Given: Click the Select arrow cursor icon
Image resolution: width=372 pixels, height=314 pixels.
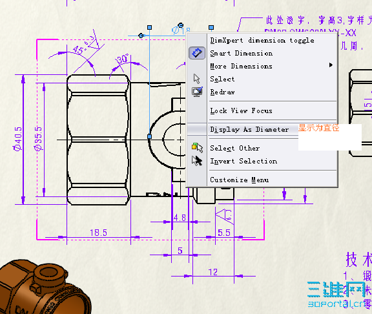Looking at the screenshot, I should (x=197, y=79).
